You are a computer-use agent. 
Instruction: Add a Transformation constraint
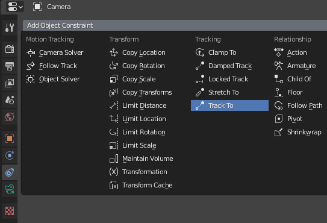click(x=139, y=172)
